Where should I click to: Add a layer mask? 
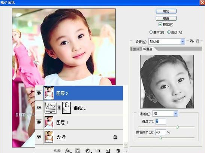tap(78, 151)
